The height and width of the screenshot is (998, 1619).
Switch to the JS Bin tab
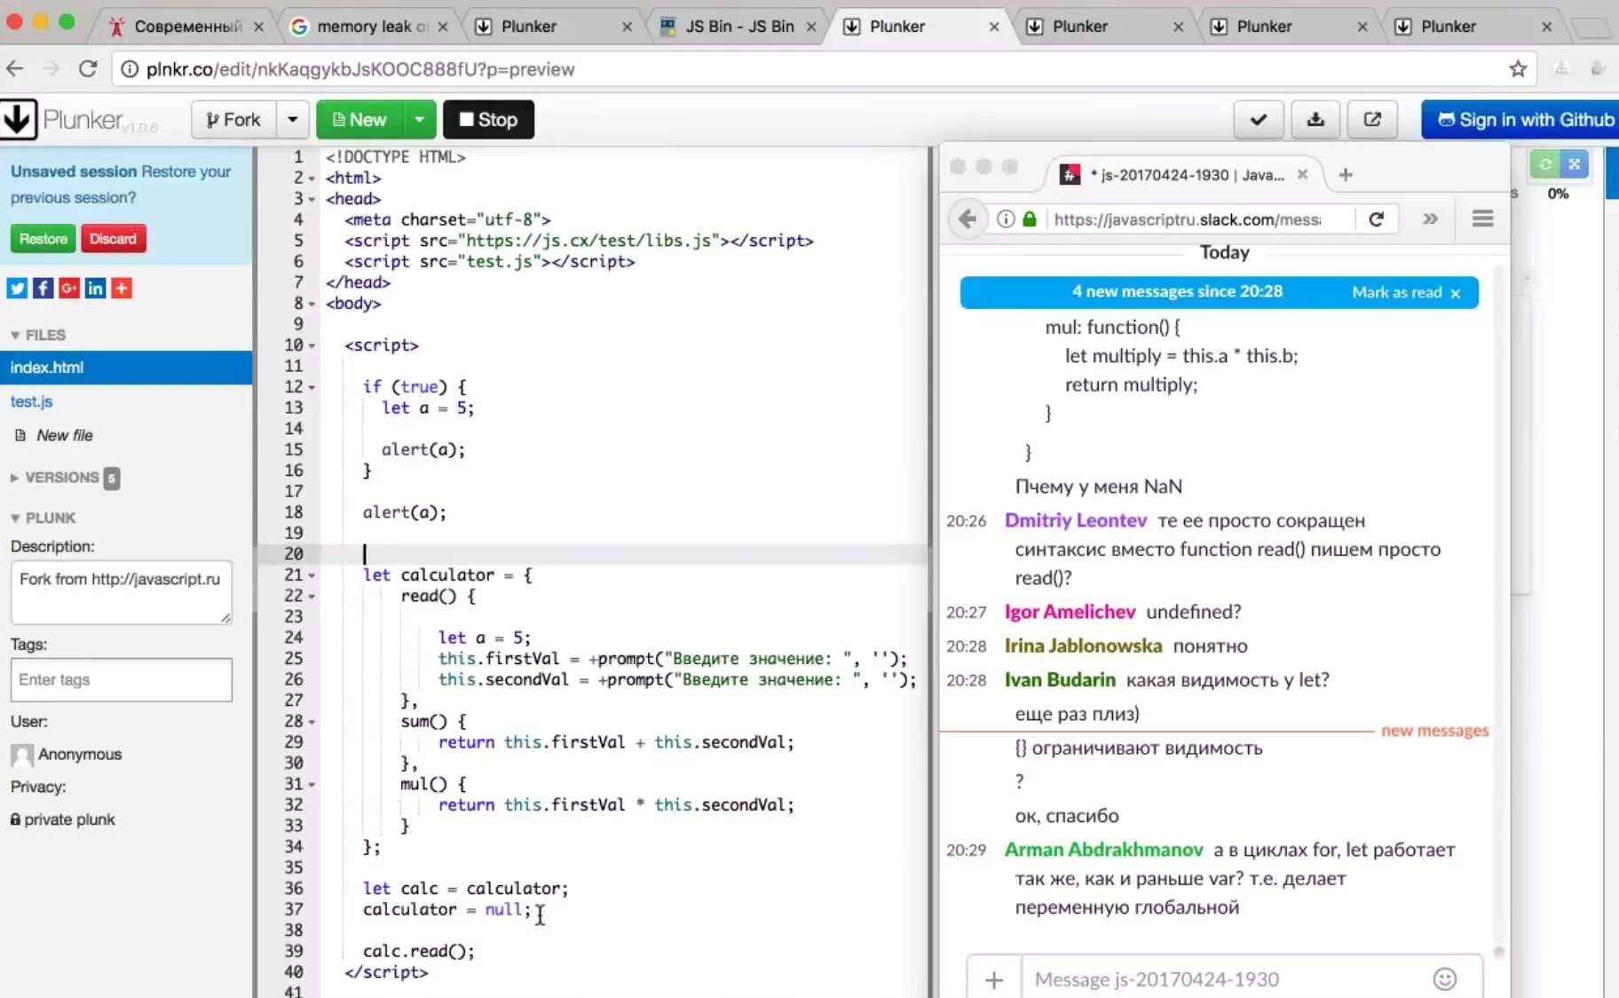tap(738, 27)
